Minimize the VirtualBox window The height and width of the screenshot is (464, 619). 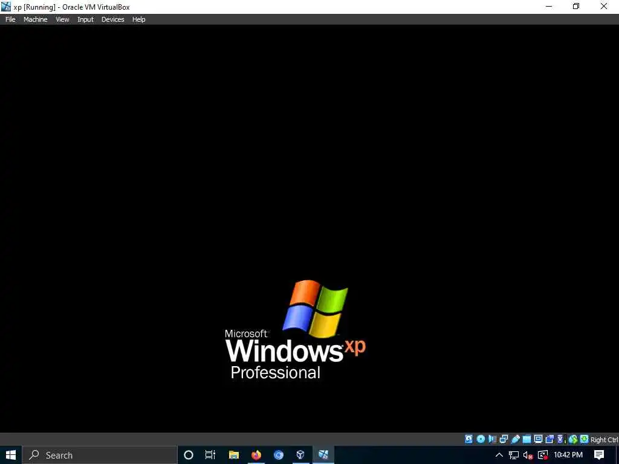pos(549,7)
